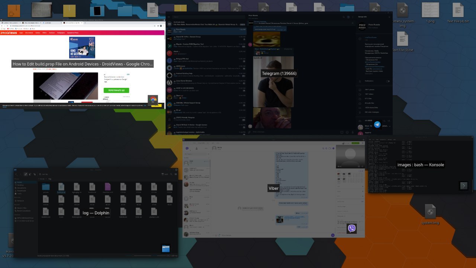Open Text File (3).txt on desktop
This screenshot has height=268, width=476.
click(x=403, y=42)
